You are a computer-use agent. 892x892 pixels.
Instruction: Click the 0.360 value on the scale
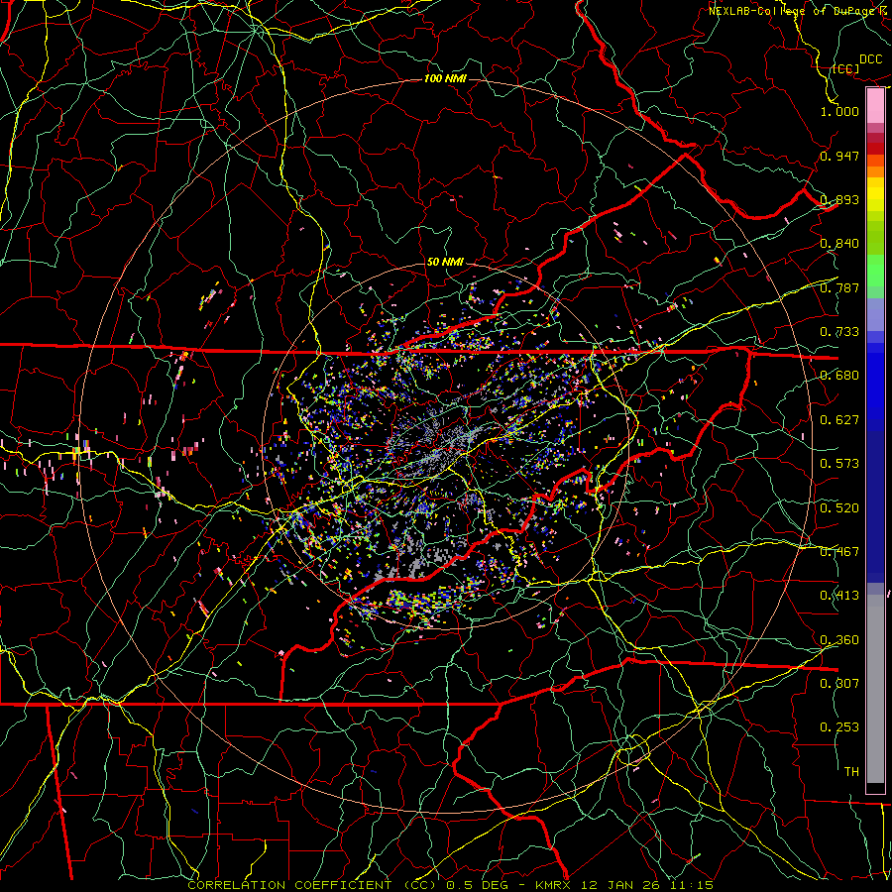pos(839,640)
